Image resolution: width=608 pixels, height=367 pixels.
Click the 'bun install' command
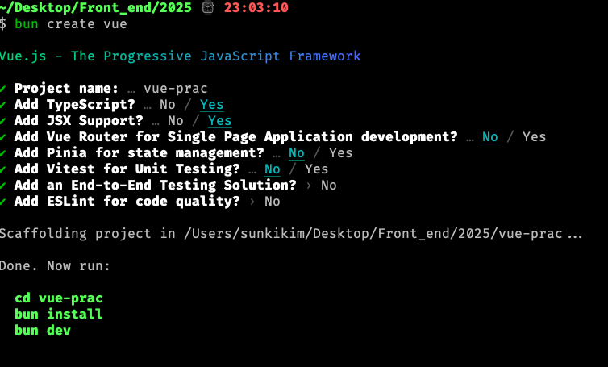point(59,314)
